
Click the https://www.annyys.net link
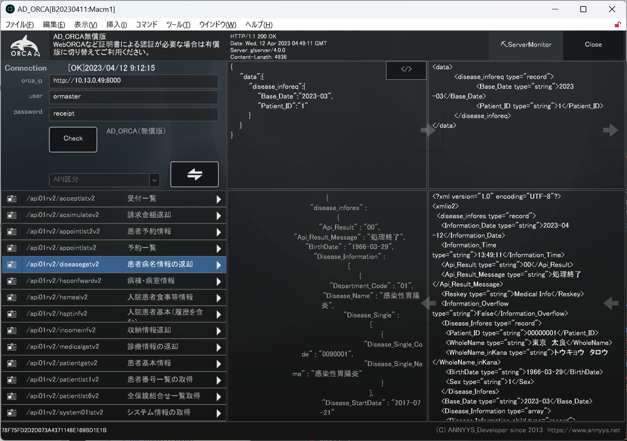pos(584,430)
